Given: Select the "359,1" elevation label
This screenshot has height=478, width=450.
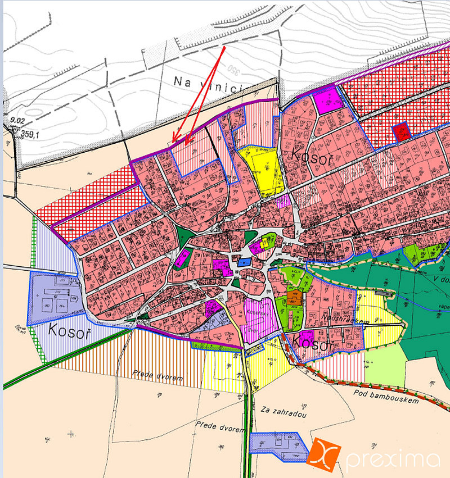Looking at the screenshot, I should coord(30,134).
